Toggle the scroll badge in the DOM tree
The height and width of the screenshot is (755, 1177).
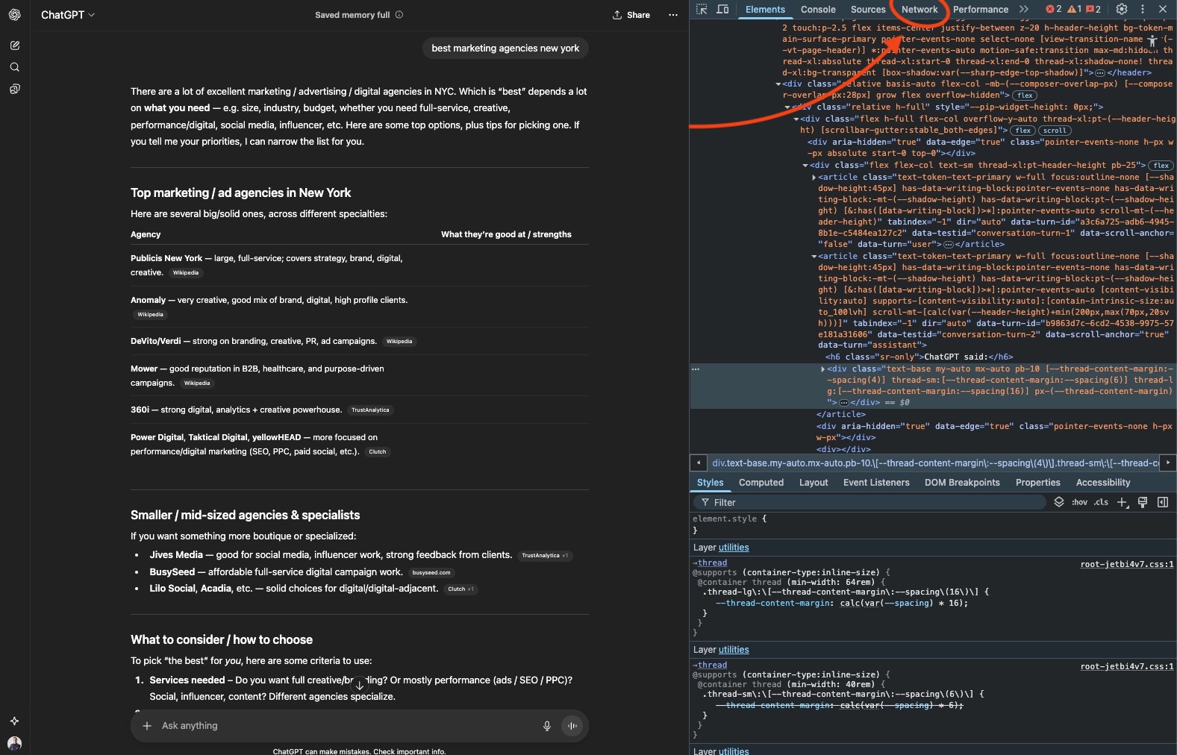point(1055,131)
